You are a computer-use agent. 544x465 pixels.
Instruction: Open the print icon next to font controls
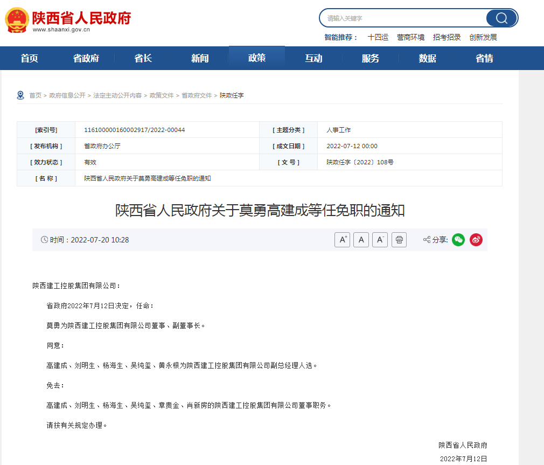(399, 239)
